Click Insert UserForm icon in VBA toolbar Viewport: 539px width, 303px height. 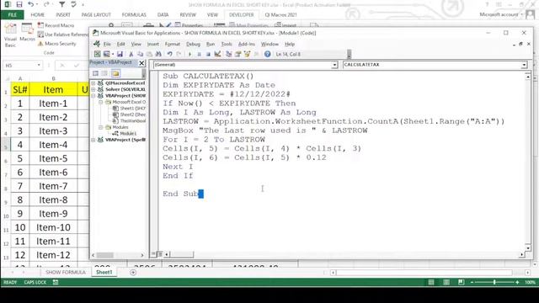(x=107, y=54)
